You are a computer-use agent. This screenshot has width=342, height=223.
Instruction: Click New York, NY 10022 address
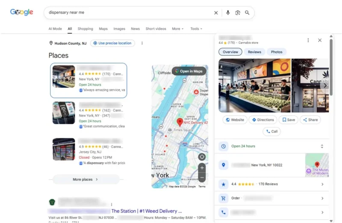(266, 165)
